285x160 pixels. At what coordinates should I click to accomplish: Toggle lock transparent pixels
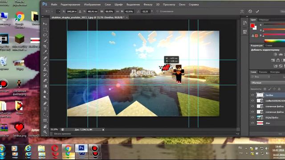(x=265, y=89)
